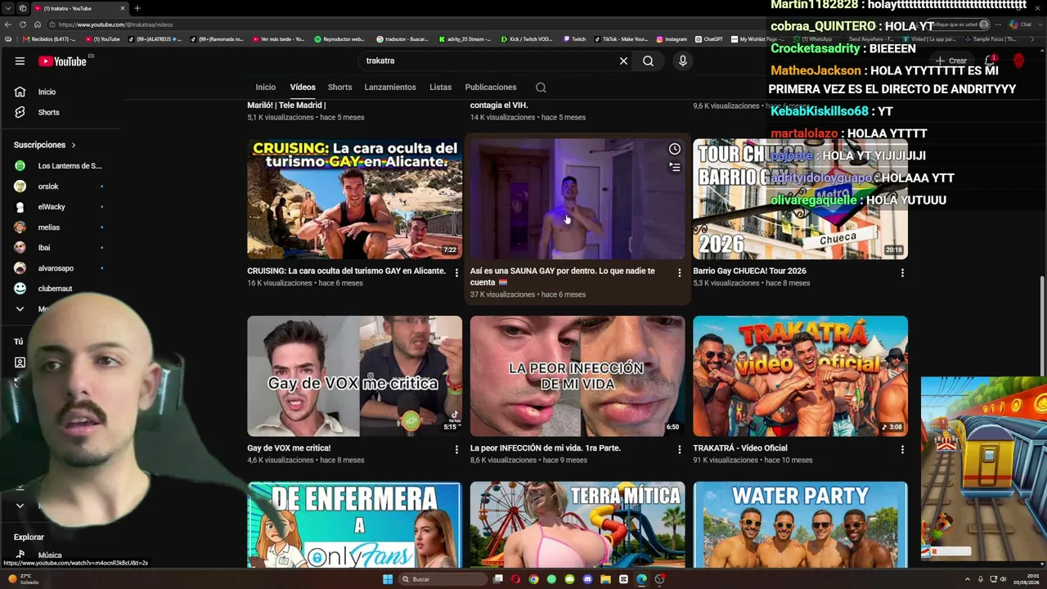Open options menu for Gay de VOX video

point(456,450)
